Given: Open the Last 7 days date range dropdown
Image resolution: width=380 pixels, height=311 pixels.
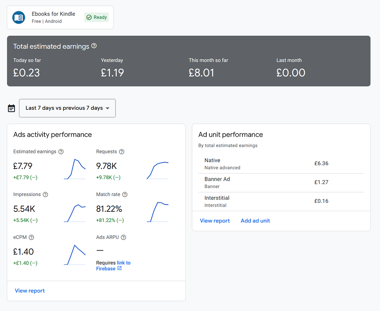Looking at the screenshot, I should tap(67, 108).
